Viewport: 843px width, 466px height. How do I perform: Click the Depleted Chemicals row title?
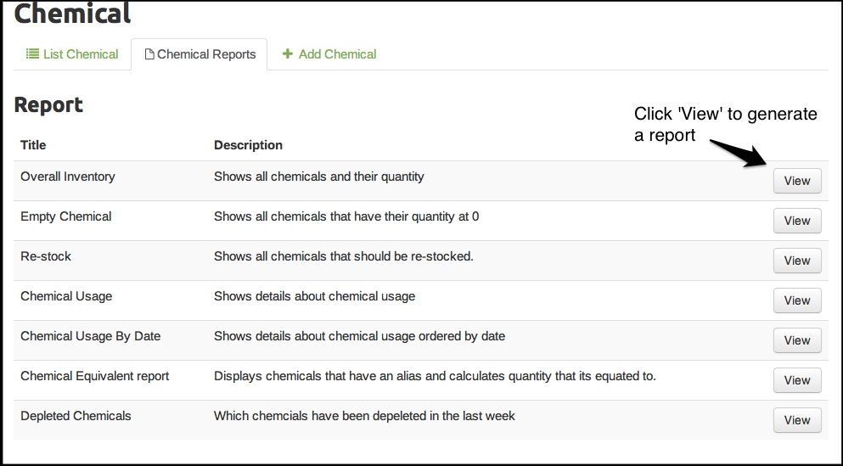click(76, 416)
